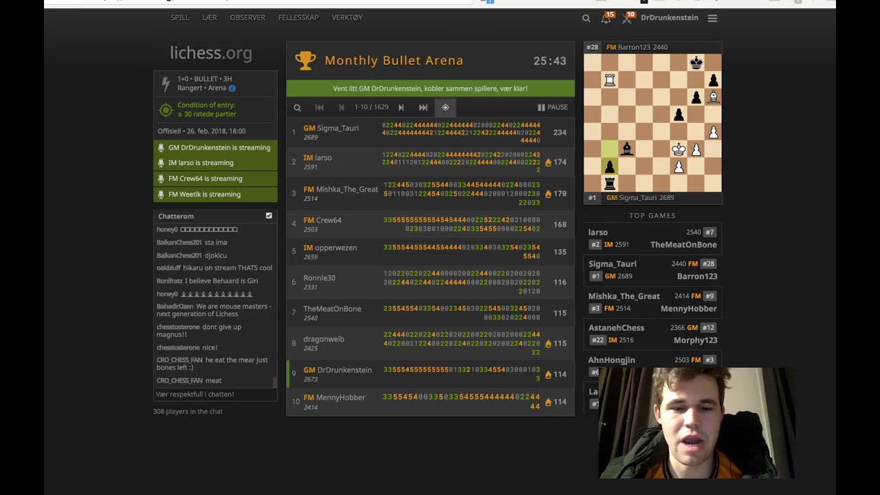Open top game AstanehChess vs Morphy123

click(652, 334)
